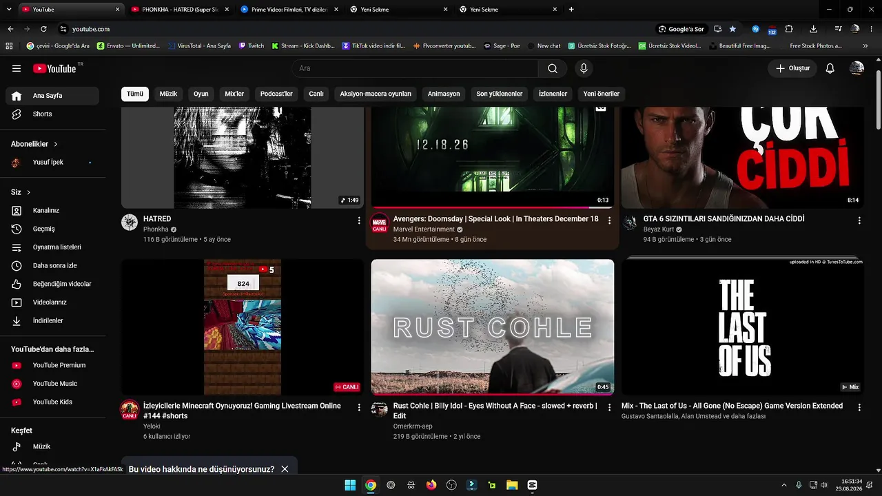This screenshot has width=882, height=496.
Task: Open the notifications bell
Action: coord(830,68)
